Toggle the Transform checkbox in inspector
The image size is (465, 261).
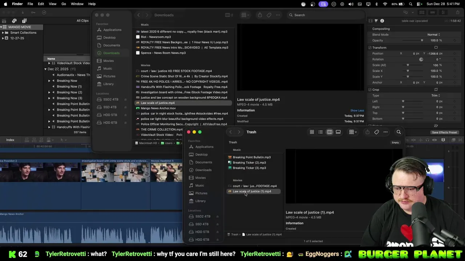point(370,48)
